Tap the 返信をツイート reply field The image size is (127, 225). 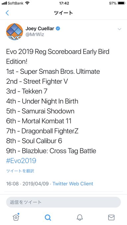63,202
